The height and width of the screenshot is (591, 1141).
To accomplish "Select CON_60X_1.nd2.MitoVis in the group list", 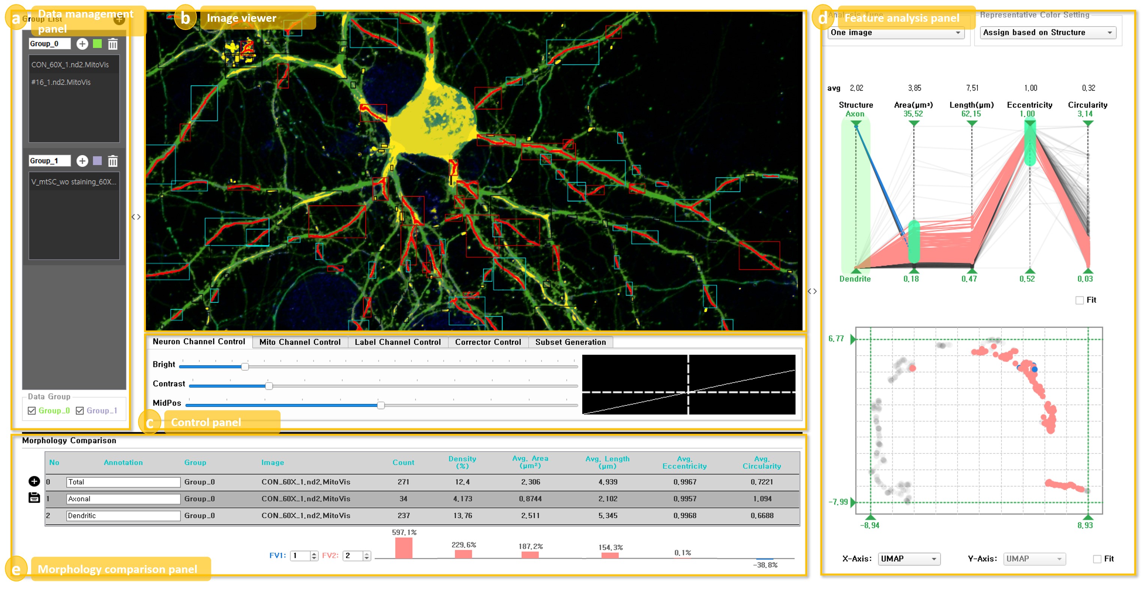I will 70,64.
